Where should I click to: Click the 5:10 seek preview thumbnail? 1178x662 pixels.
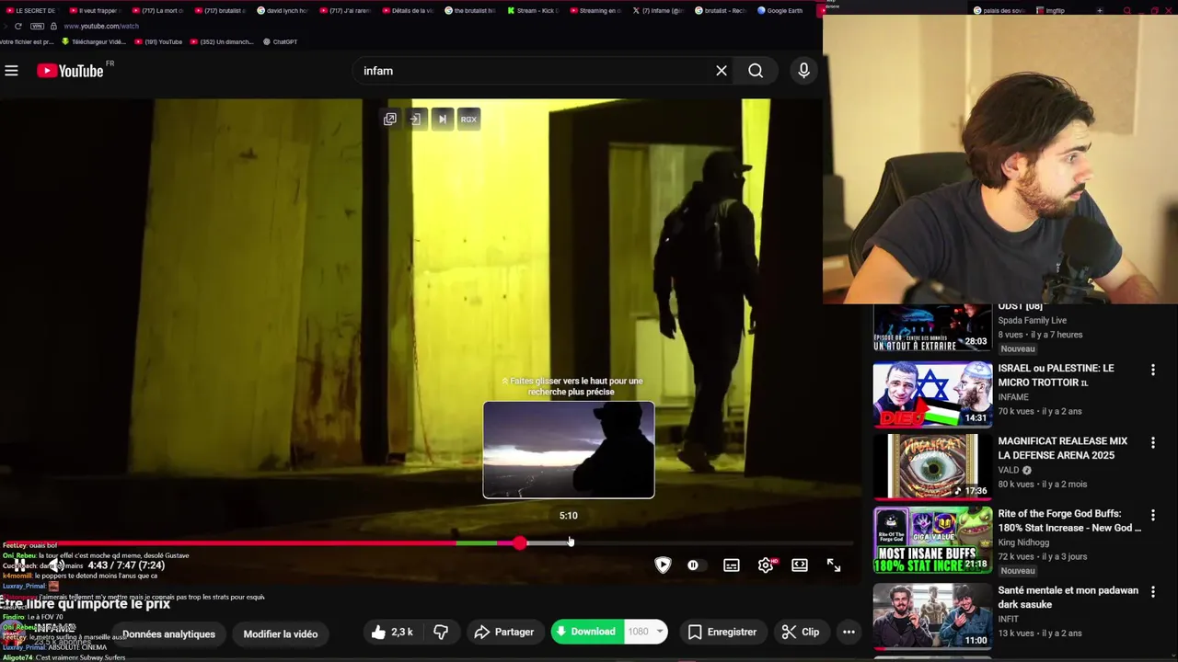click(x=569, y=450)
